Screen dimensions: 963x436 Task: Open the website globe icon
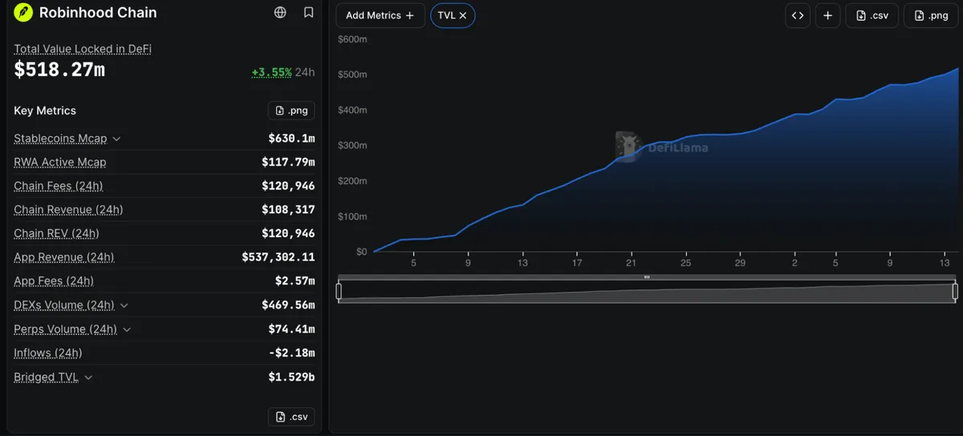click(x=280, y=13)
